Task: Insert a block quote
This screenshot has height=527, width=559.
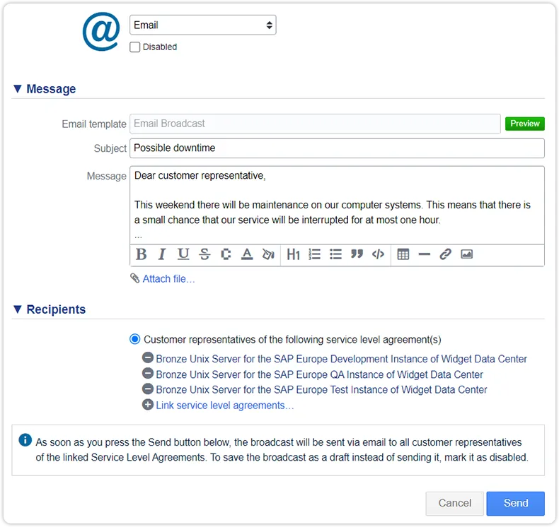Action: coord(357,254)
